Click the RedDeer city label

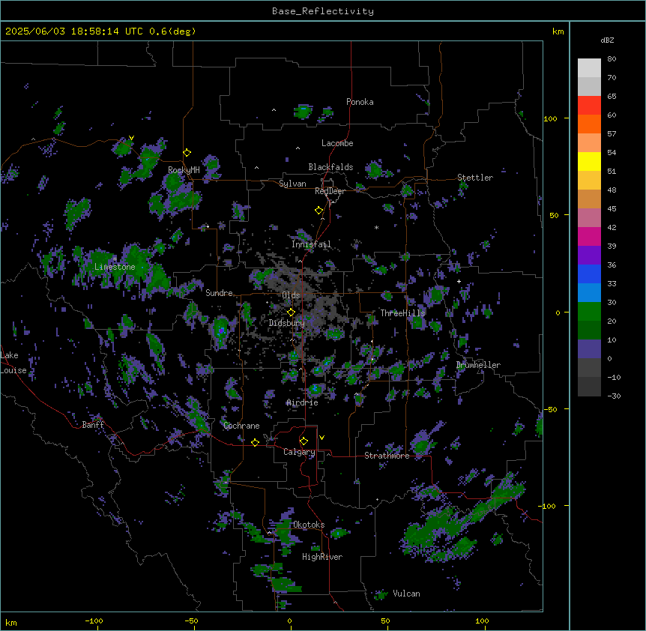(x=330, y=191)
